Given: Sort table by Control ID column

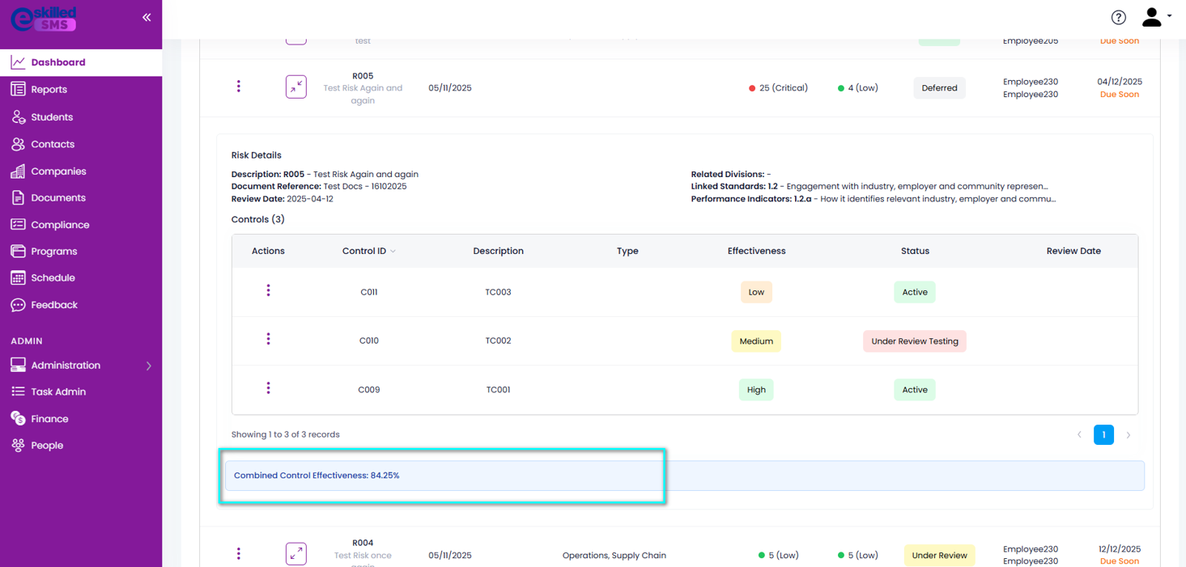Looking at the screenshot, I should point(369,252).
